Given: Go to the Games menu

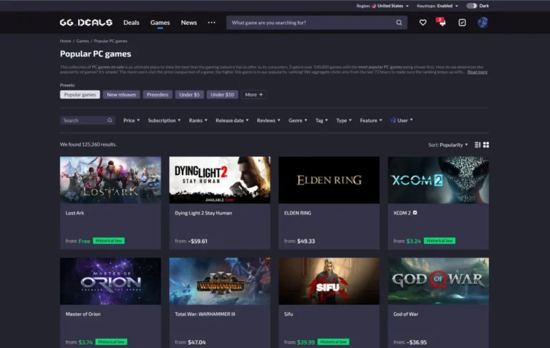Looking at the screenshot, I should tap(160, 22).
